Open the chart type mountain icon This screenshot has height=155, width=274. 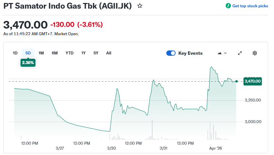point(219,53)
